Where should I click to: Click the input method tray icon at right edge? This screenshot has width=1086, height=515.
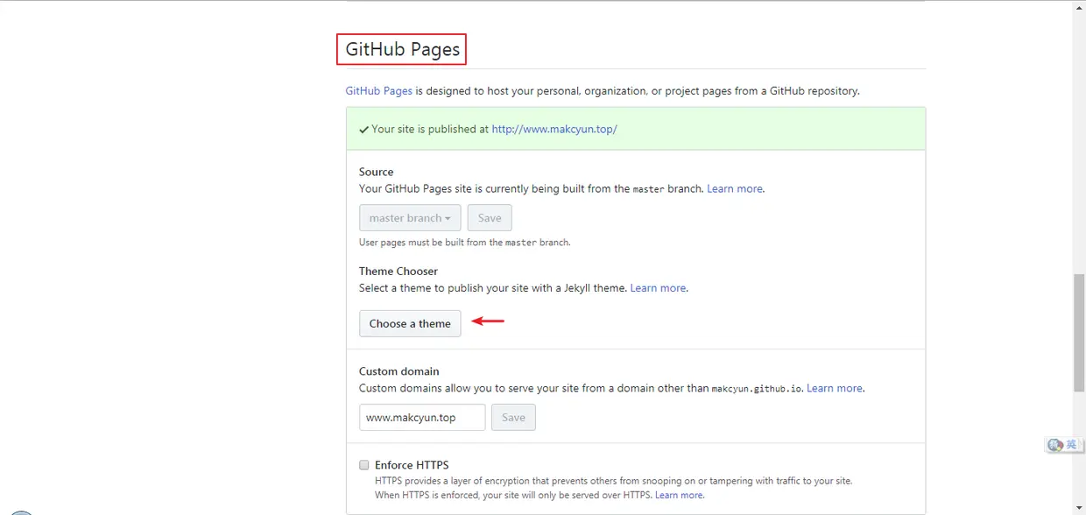[x=1063, y=445]
